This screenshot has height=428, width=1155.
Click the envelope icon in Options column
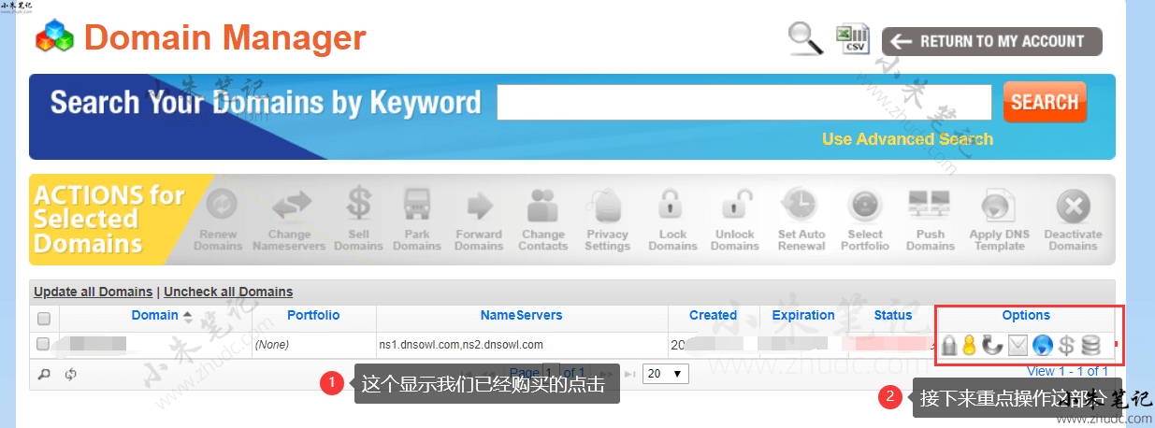pos(1018,346)
